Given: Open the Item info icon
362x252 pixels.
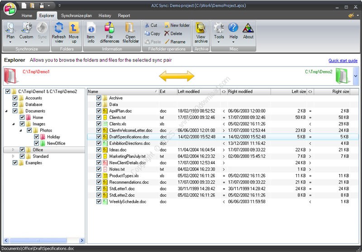Looking at the screenshot, I should 90,29.
